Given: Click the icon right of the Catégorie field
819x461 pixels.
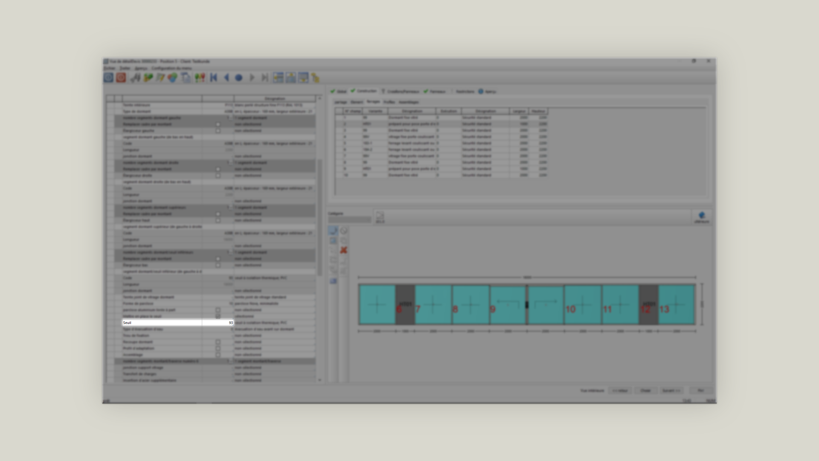Looking at the screenshot, I should (380, 217).
